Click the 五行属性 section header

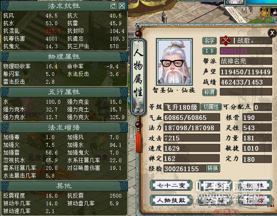point(64,92)
